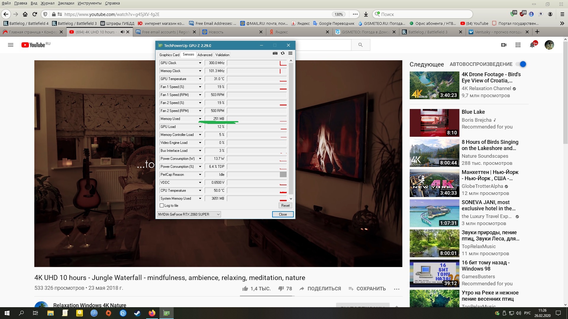
Task: Expand the Memory Used sensor dropdown
Action: point(200,119)
